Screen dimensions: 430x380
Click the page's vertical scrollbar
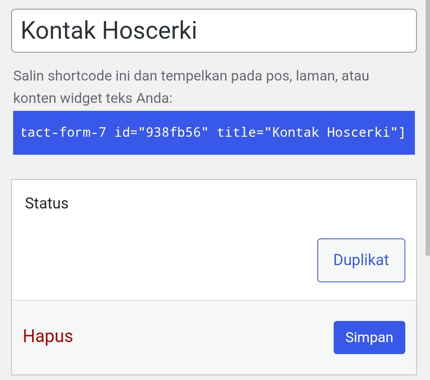tap(428, 128)
